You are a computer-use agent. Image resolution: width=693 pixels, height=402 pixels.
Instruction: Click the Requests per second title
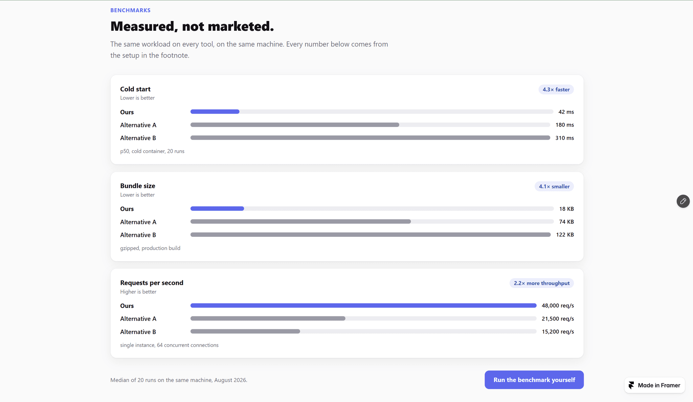(152, 283)
